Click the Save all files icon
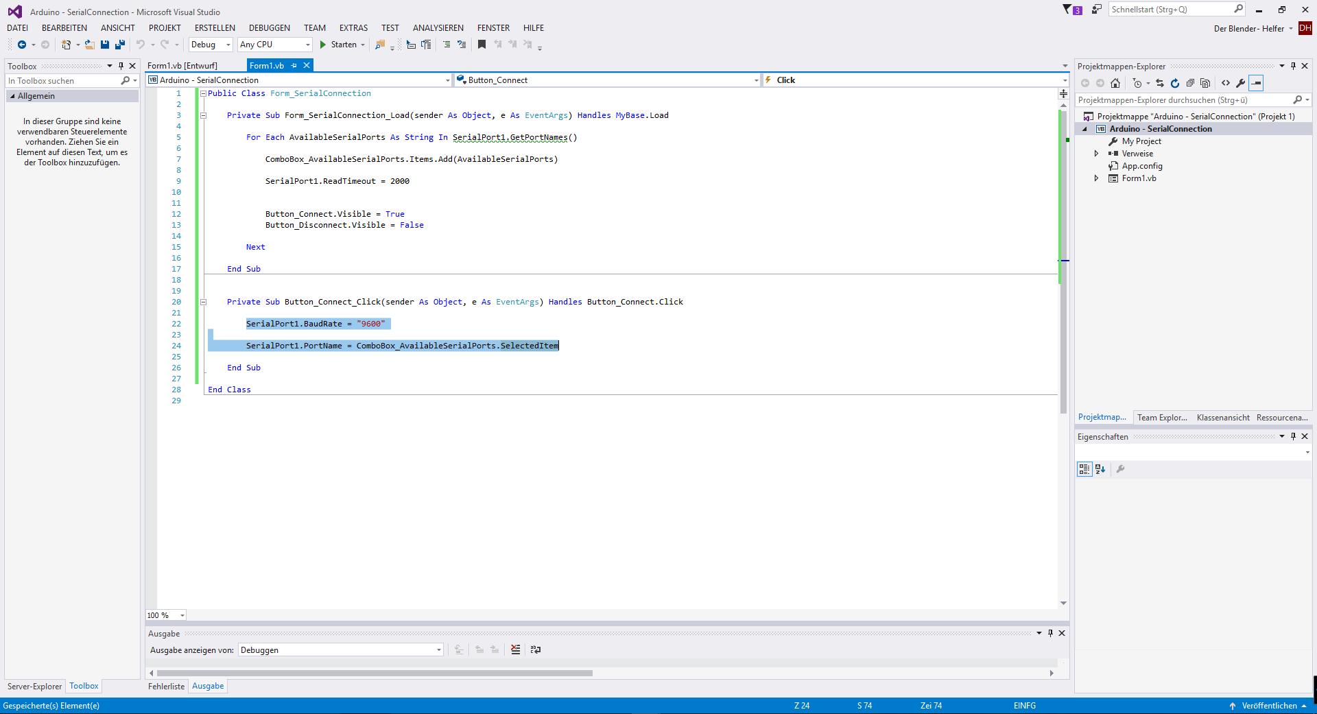Screen dimensions: 1317x714 point(119,45)
